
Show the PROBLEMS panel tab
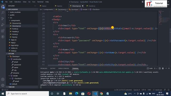tap(44, 68)
